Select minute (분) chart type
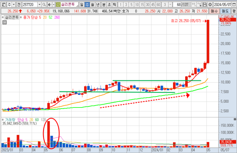The height and width of the screenshot is (153, 237). click(x=104, y=5)
